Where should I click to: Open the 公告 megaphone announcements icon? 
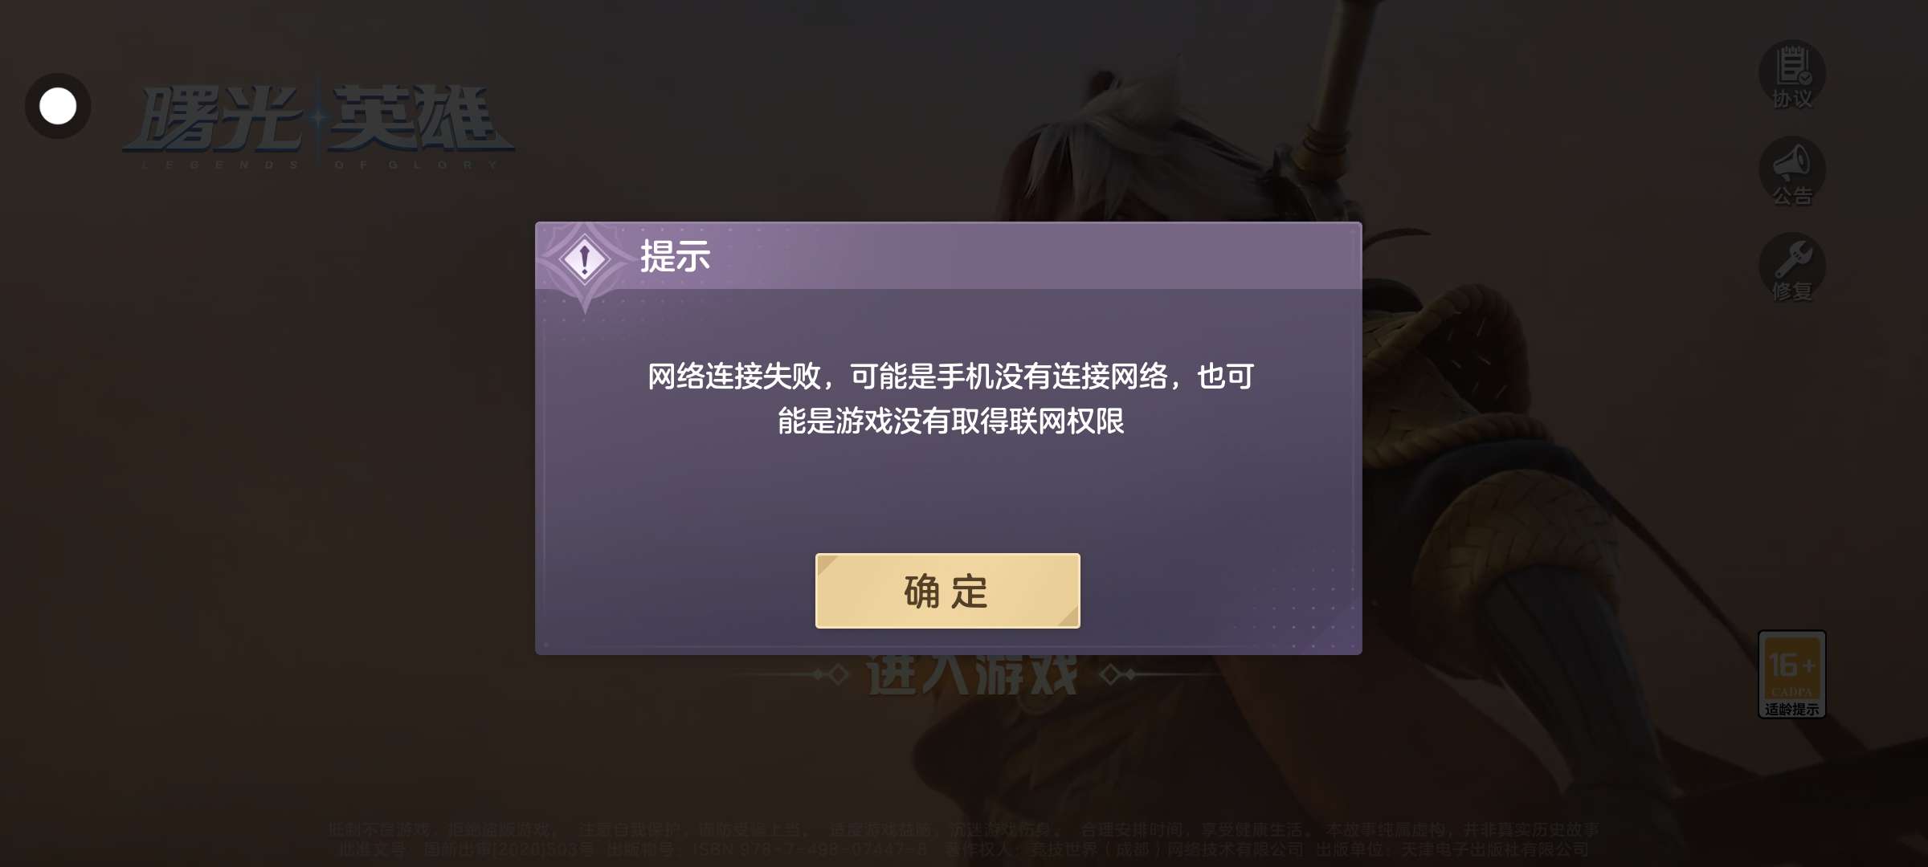pos(1792,171)
